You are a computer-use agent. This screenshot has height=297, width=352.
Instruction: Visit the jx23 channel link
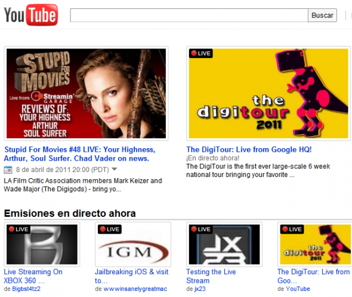click(200, 289)
